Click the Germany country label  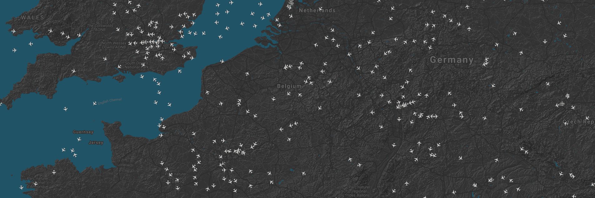(x=452, y=60)
